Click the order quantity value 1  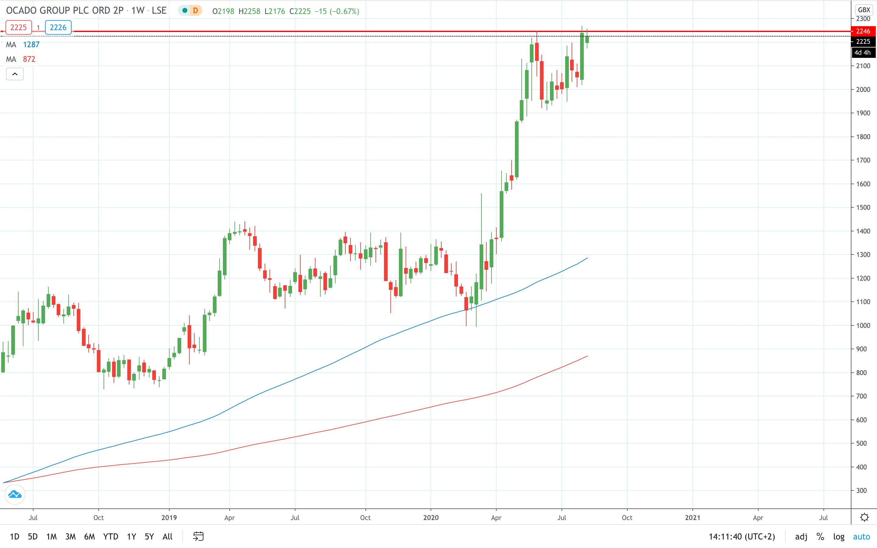(x=38, y=27)
